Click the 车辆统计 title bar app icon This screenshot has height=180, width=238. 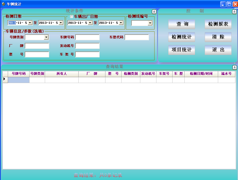tap(3, 4)
